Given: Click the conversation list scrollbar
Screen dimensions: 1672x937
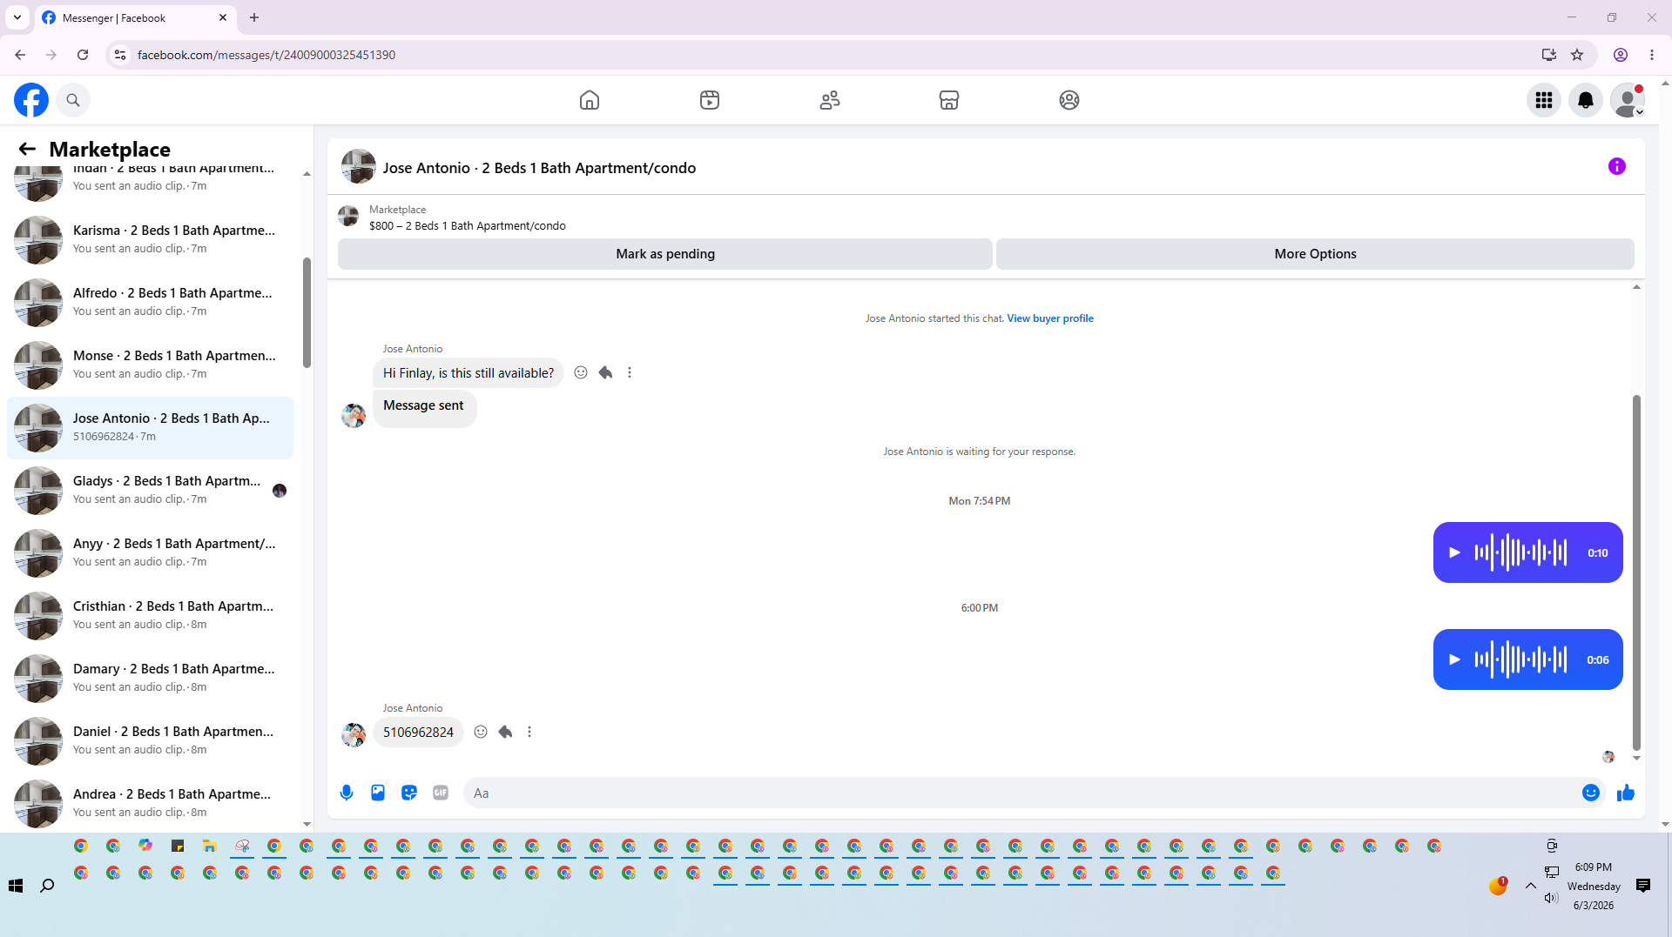Looking at the screenshot, I should coord(307,313).
